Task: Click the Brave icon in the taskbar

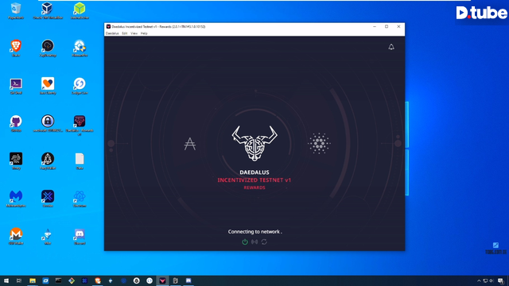Action: [97, 280]
